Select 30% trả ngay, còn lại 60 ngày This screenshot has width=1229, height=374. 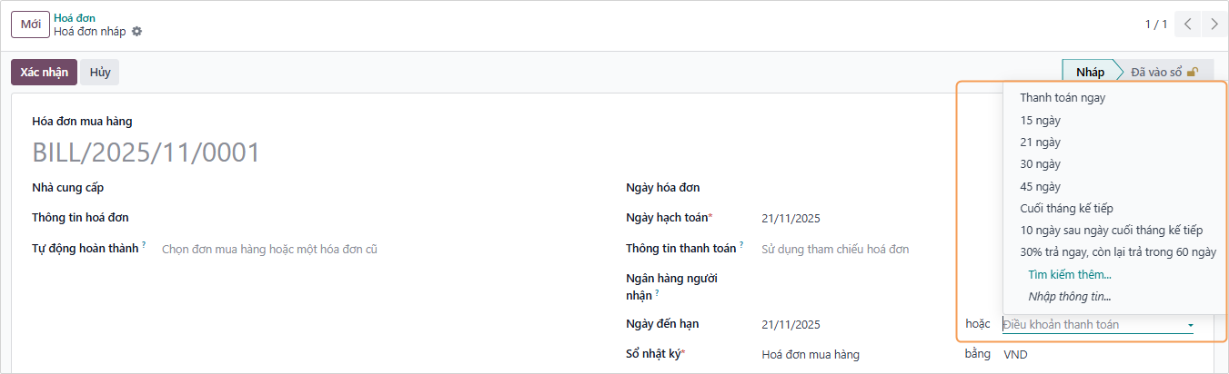tap(1118, 252)
